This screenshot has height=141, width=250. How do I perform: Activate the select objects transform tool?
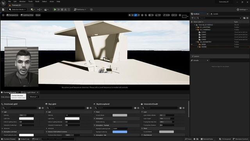[x=129, y=15]
